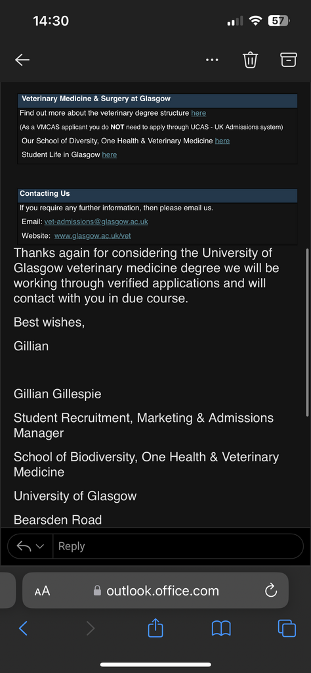
Task: Tap the Safari forward chevron
Action: coord(90,629)
